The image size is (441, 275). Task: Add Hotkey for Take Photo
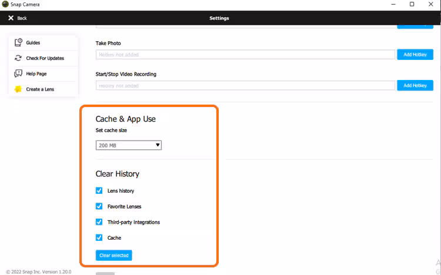(x=415, y=55)
